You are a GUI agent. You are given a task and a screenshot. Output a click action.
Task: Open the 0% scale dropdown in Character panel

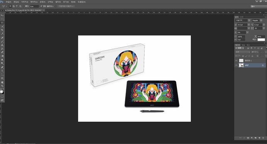[x=247, y=32]
